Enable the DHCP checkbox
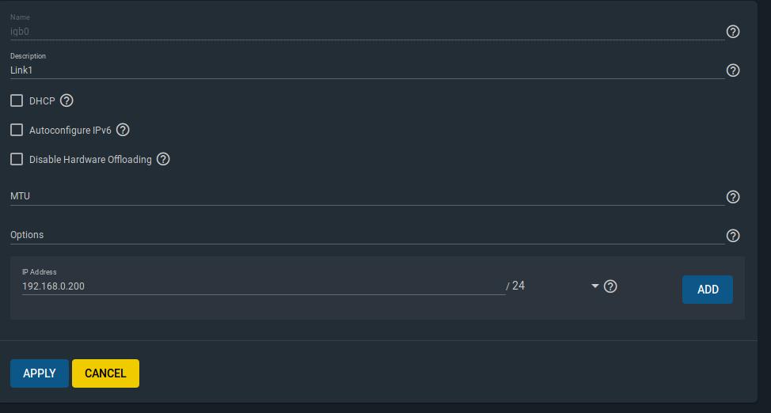This screenshot has width=771, height=413. point(17,100)
